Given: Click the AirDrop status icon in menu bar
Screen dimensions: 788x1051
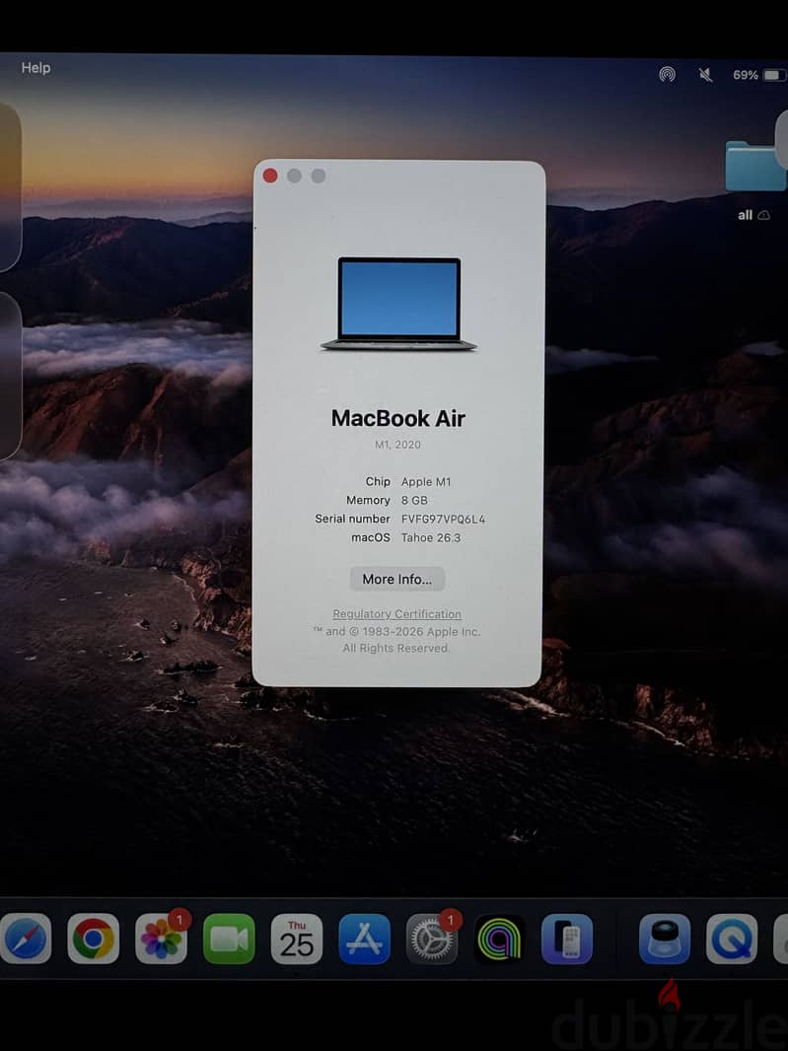Looking at the screenshot, I should (667, 74).
